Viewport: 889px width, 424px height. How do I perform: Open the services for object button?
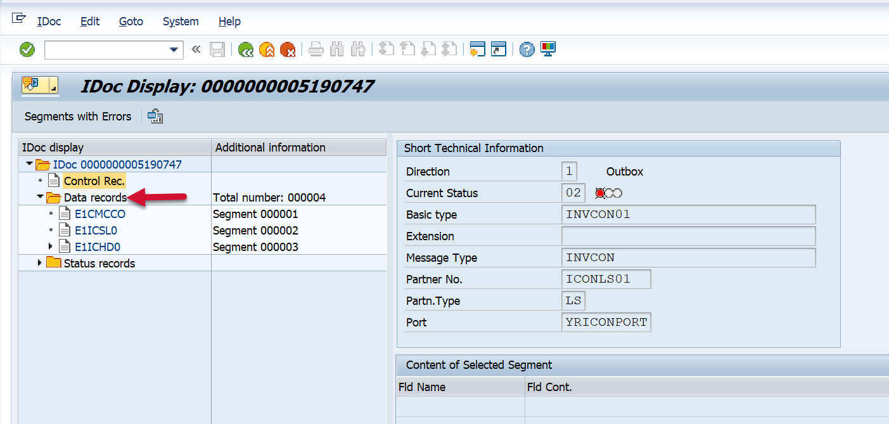(39, 85)
